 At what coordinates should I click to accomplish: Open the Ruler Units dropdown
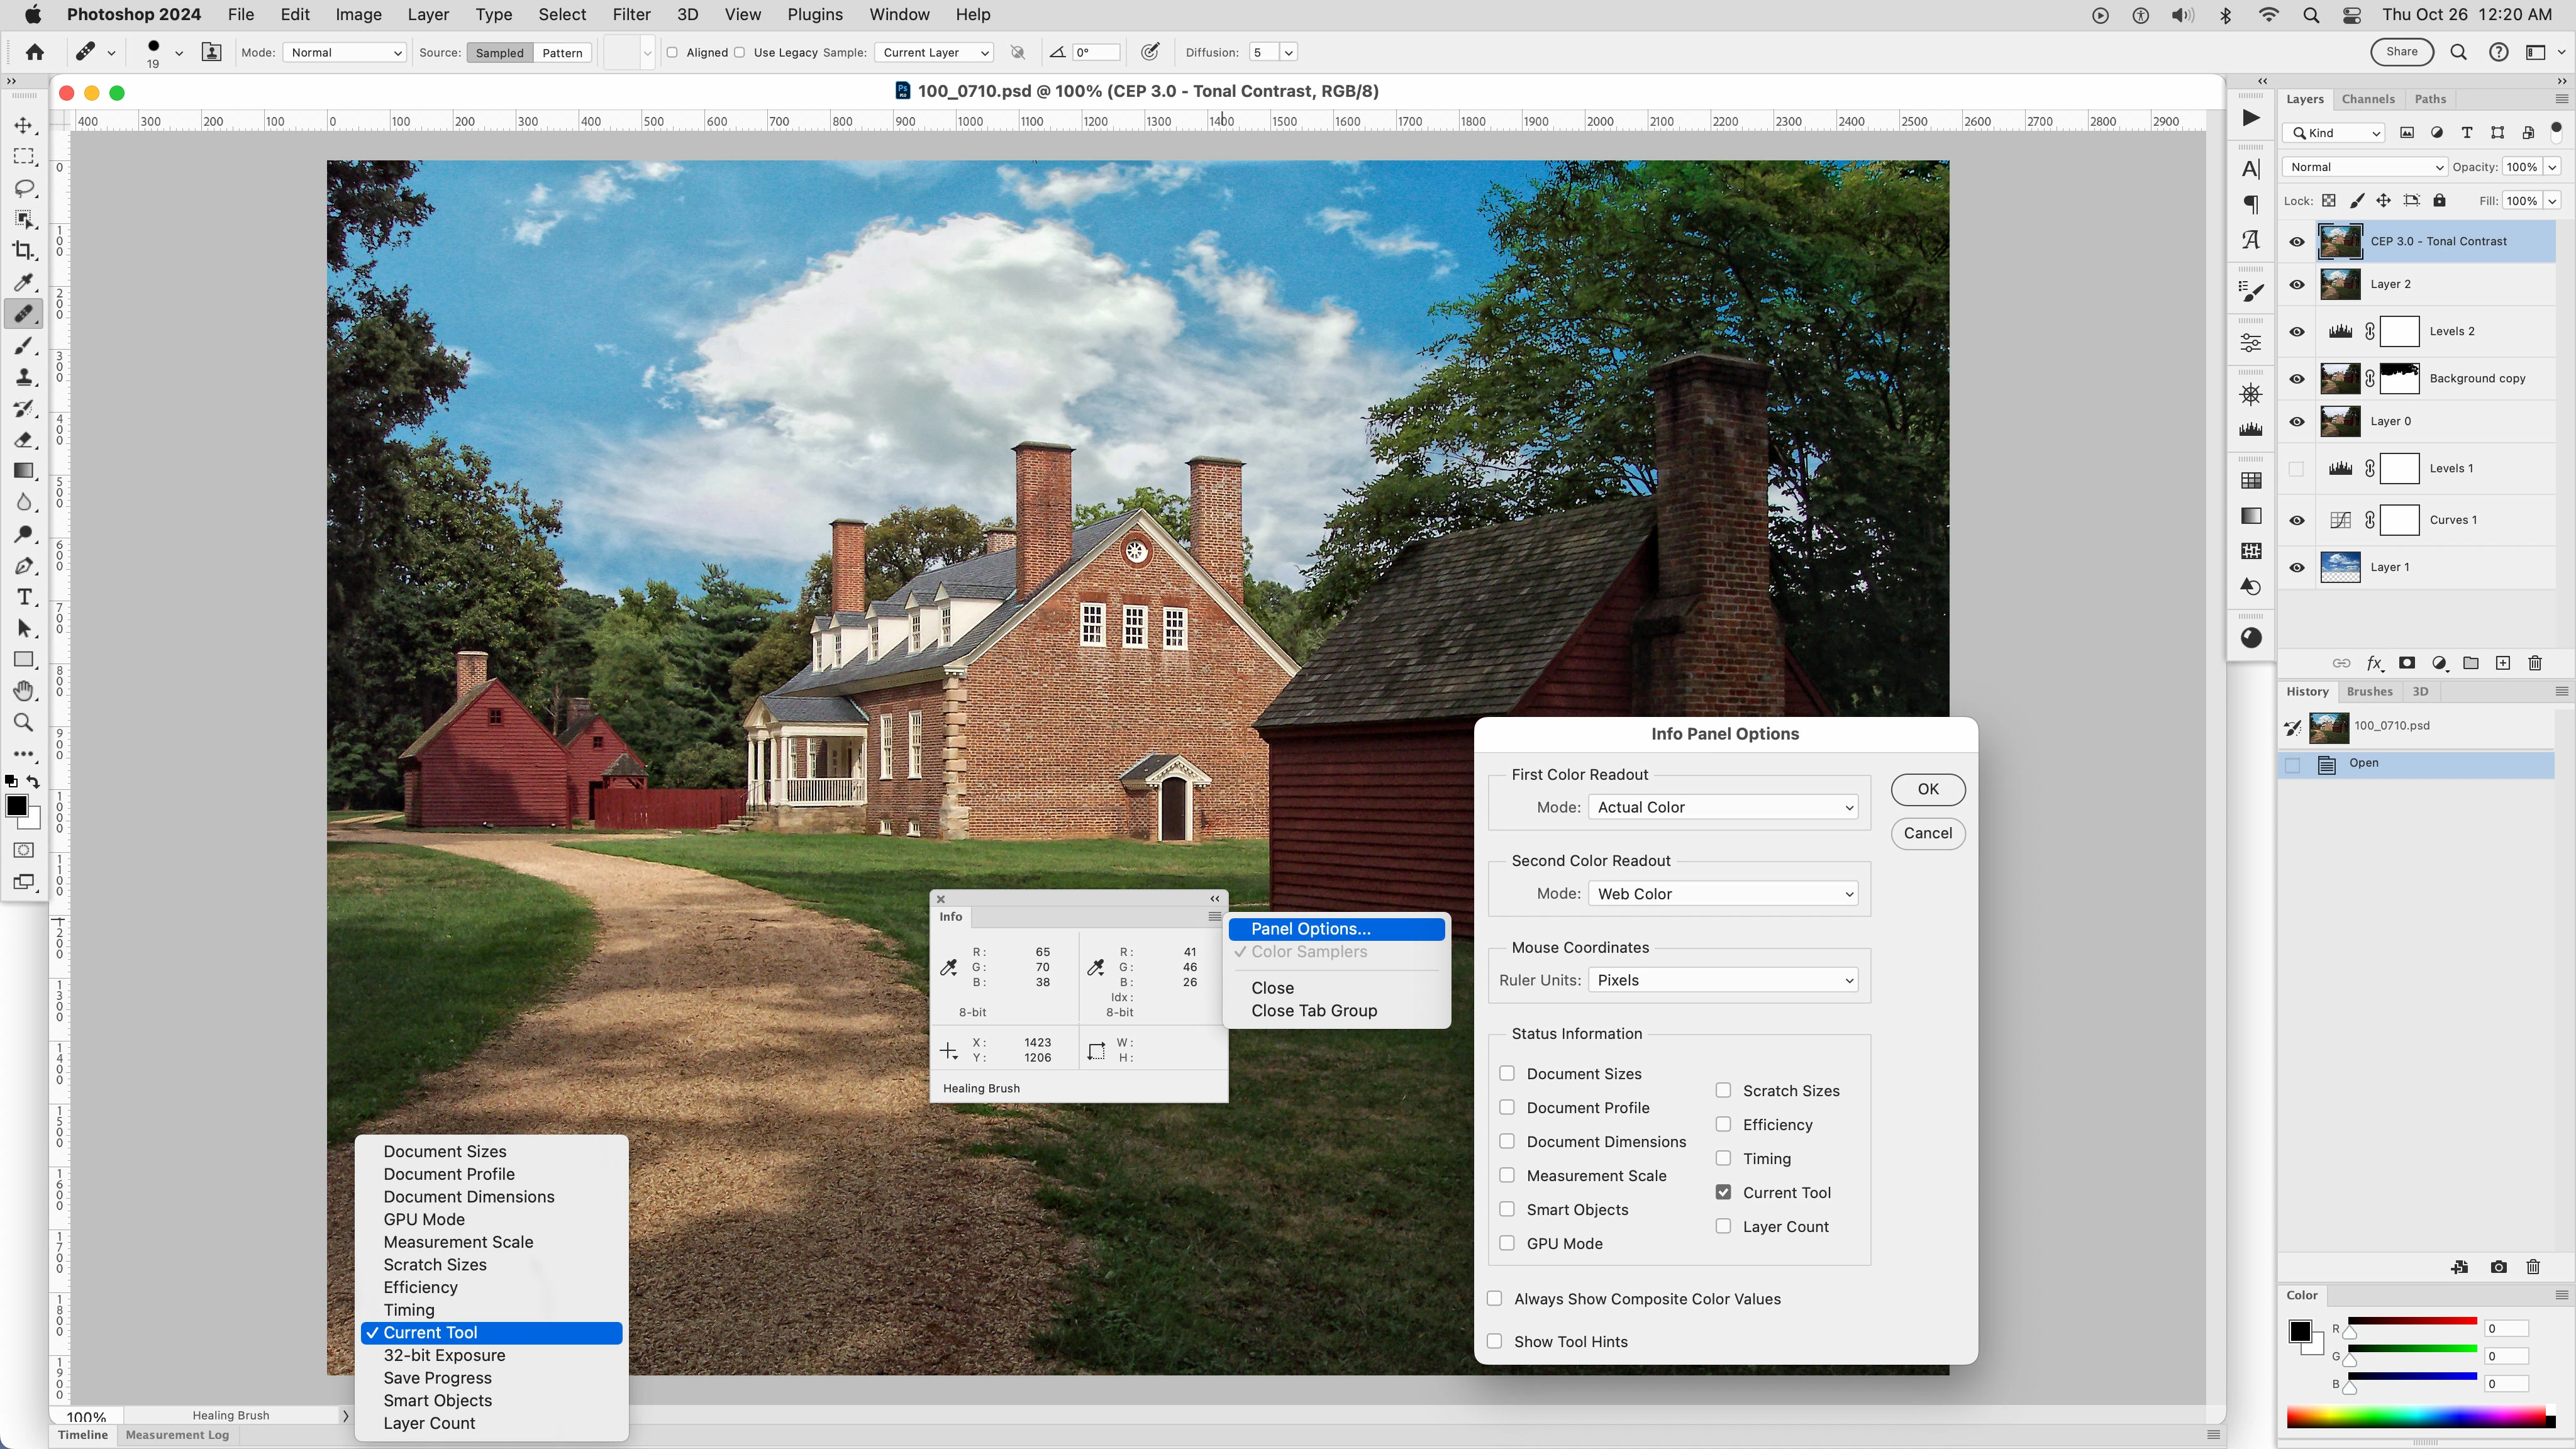pyautogui.click(x=1723, y=980)
